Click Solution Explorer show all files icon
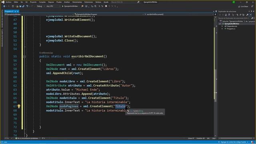Viewport: 256px width, 144px height. pyautogui.click(x=243, y=15)
